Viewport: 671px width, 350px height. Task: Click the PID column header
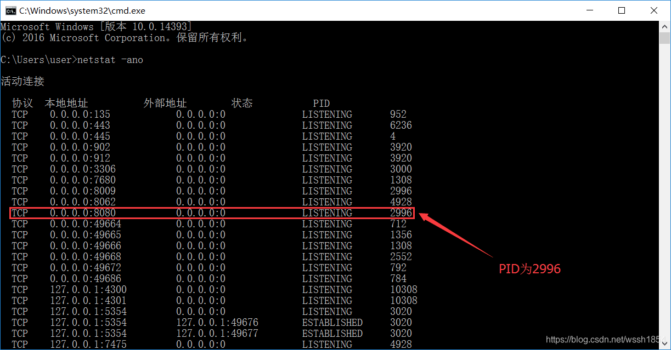322,104
